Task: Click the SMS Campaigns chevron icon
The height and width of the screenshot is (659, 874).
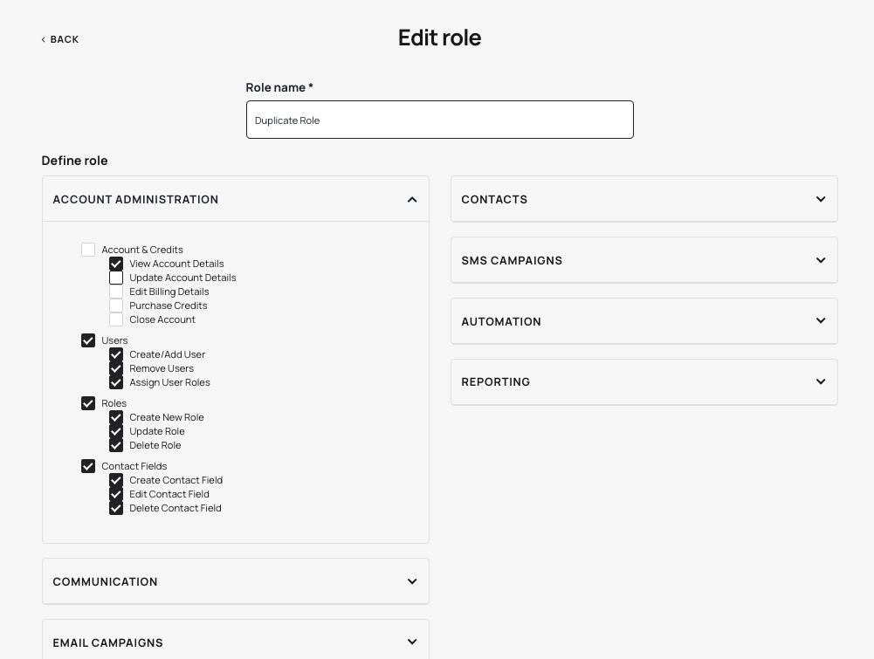Action: (821, 260)
